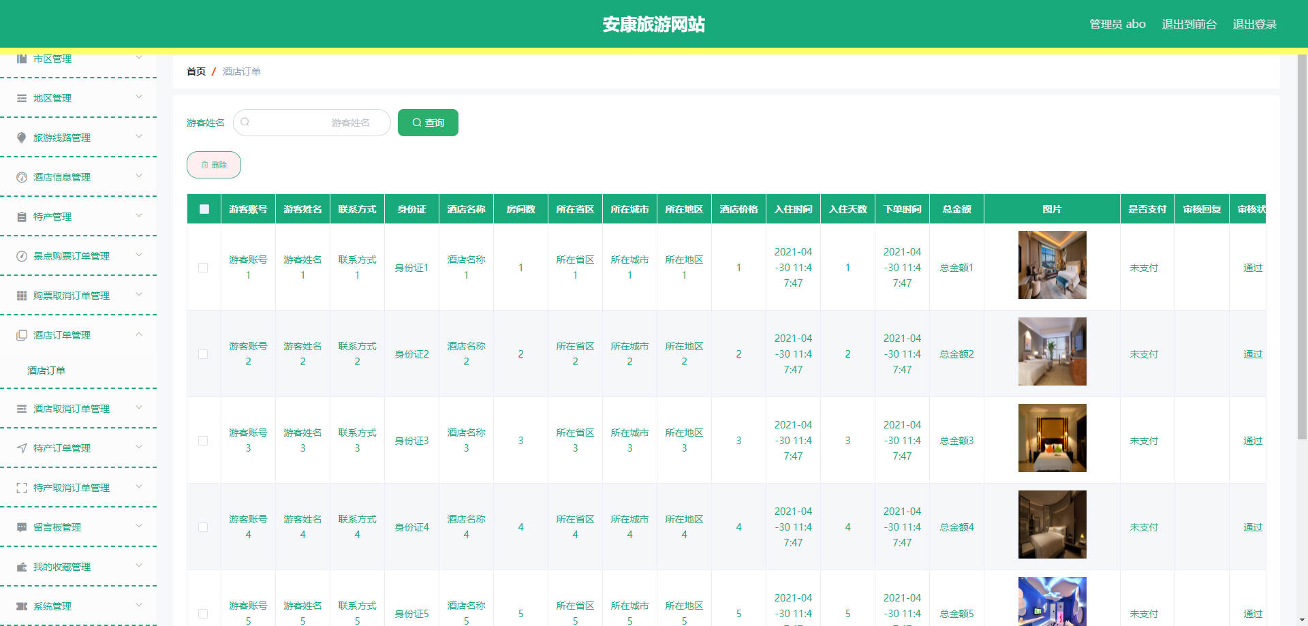Collapse 酒店订单管理 with its up chevron

[139, 334]
